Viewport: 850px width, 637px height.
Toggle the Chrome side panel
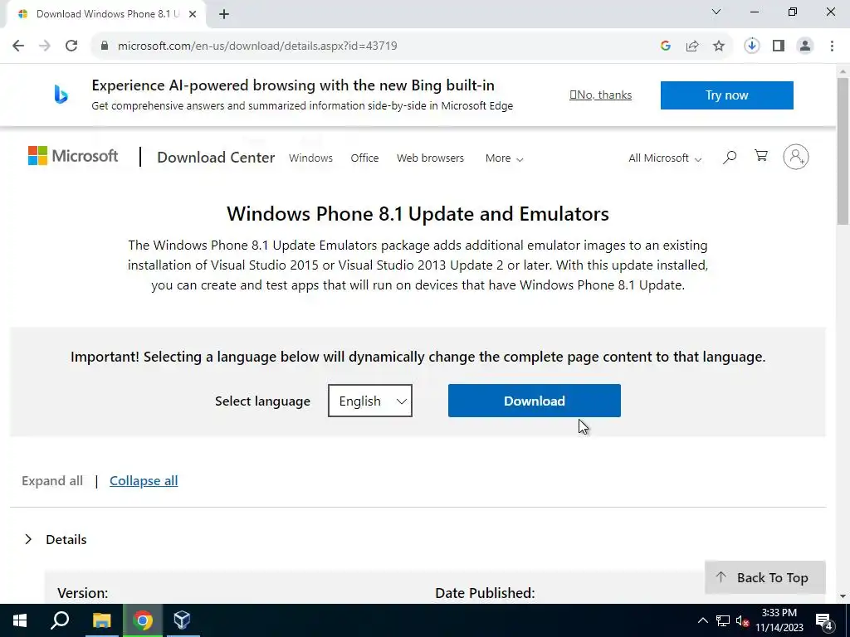(x=779, y=46)
